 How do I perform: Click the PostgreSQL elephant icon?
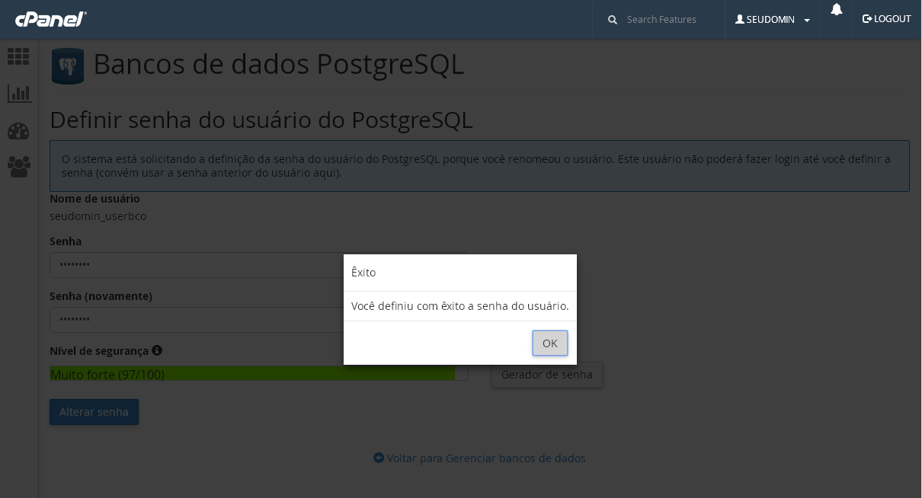point(68,66)
